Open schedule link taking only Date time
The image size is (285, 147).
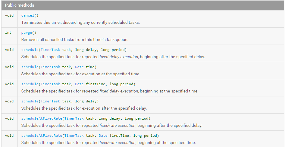(x=30, y=67)
